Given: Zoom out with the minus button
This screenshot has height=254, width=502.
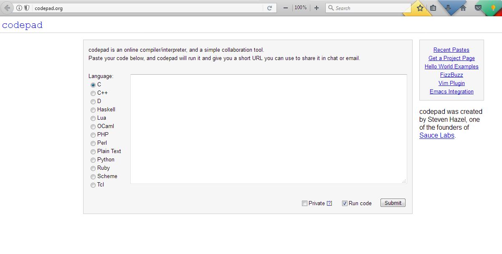Looking at the screenshot, I should [x=286, y=8].
